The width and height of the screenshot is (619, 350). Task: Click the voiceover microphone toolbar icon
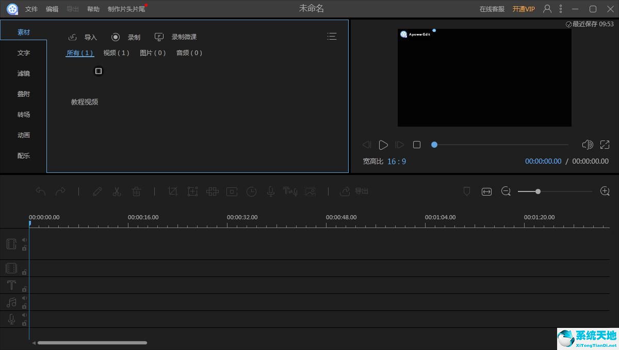[x=270, y=191]
